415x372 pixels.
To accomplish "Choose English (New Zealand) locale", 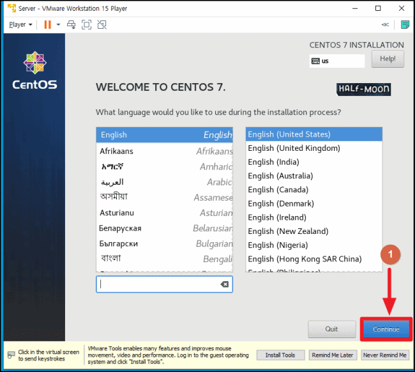I will pos(314,231).
